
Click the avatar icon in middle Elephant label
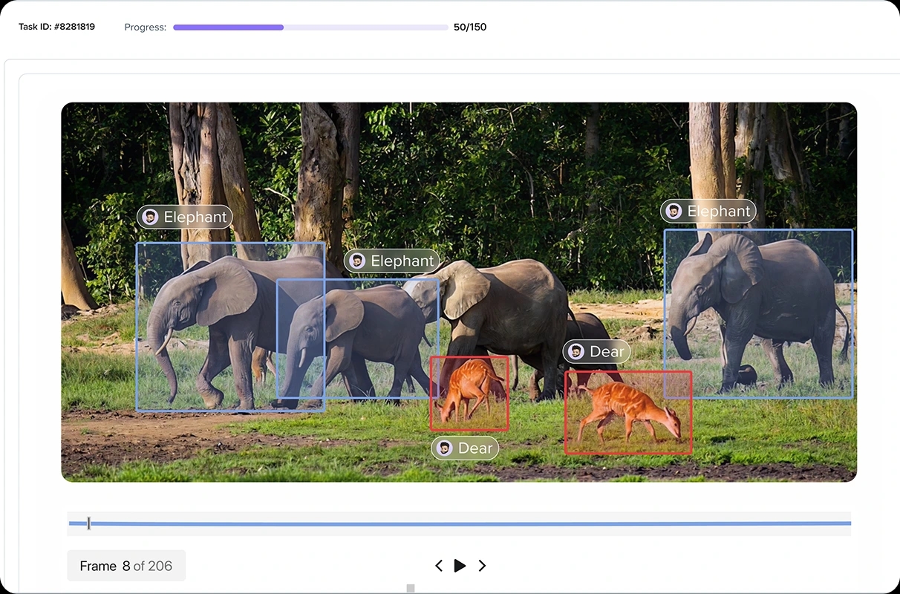click(358, 261)
